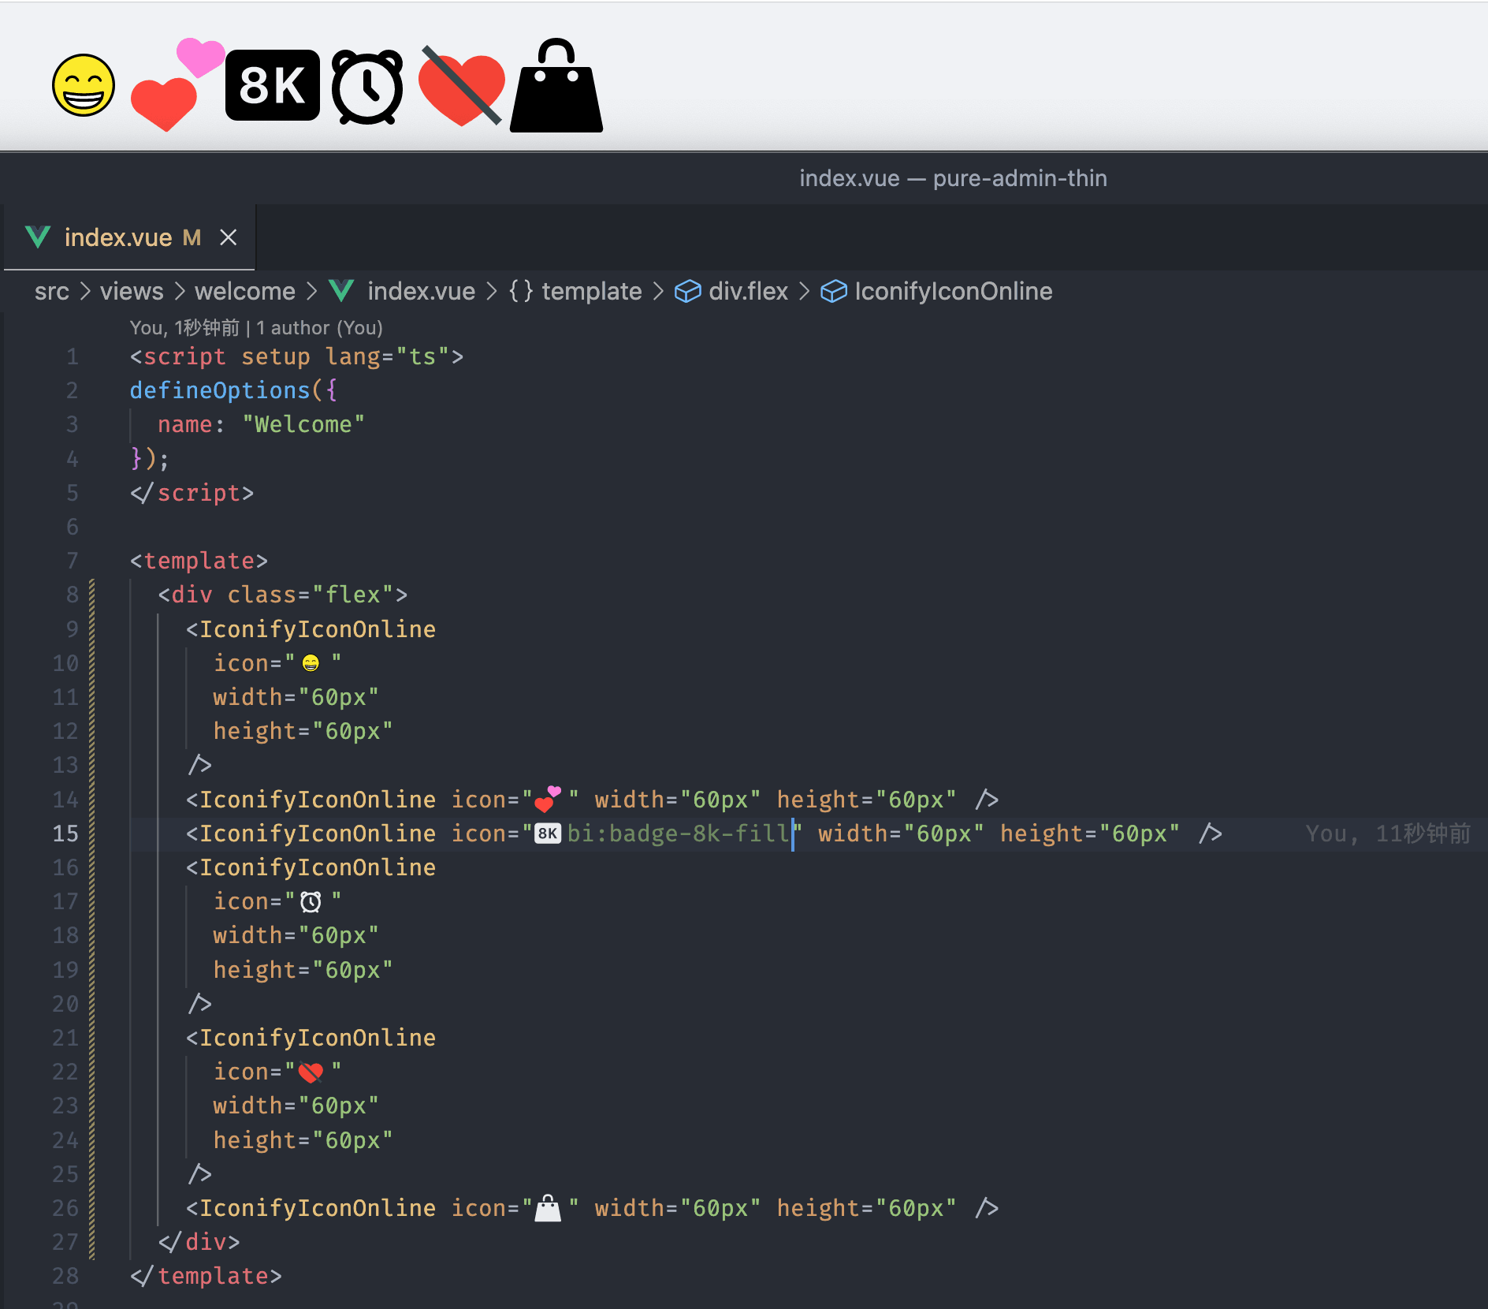Click the author CodeLens annotation above line 1
This screenshot has width=1488, height=1309.
click(256, 327)
